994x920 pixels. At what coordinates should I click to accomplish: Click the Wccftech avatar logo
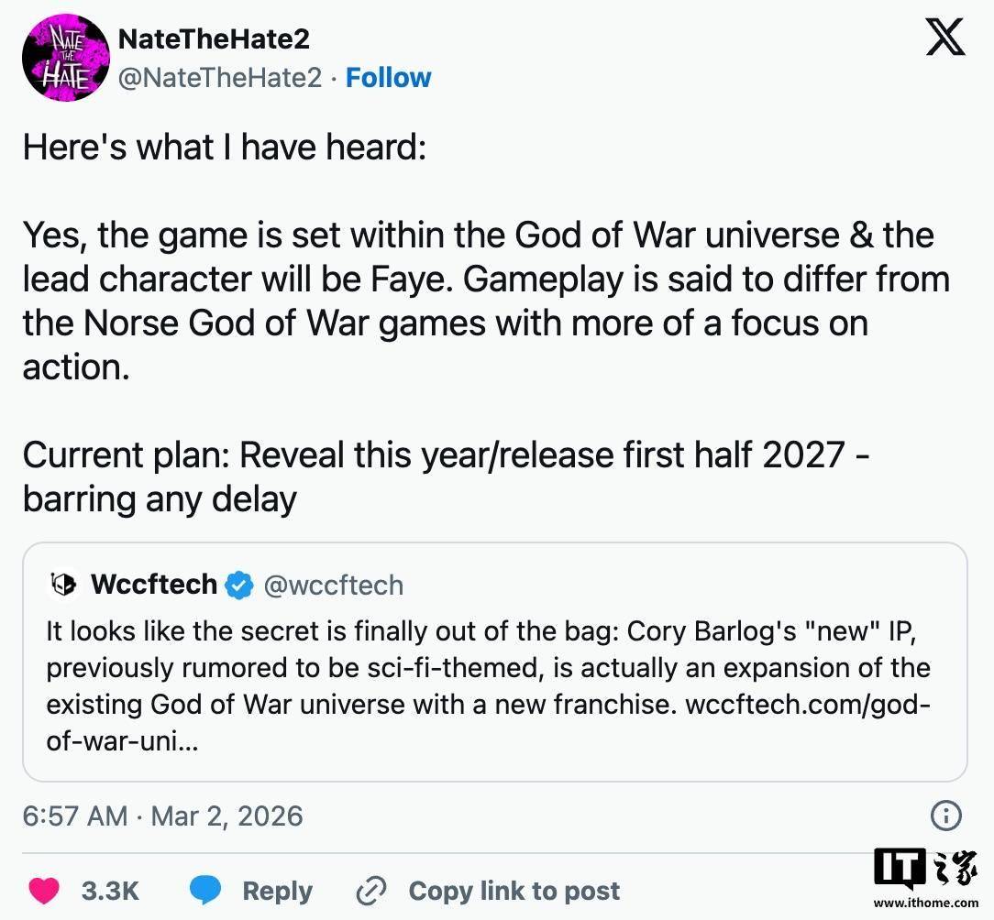(x=63, y=585)
